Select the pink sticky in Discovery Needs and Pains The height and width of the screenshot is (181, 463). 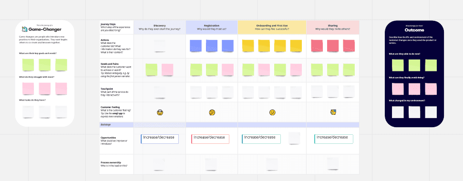pos(167,70)
